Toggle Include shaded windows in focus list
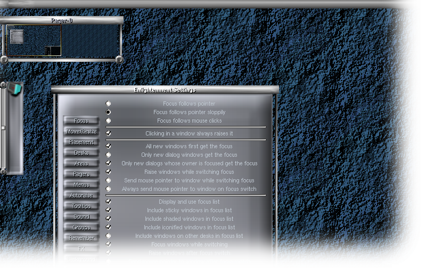426x280 pixels. pyautogui.click(x=108, y=219)
